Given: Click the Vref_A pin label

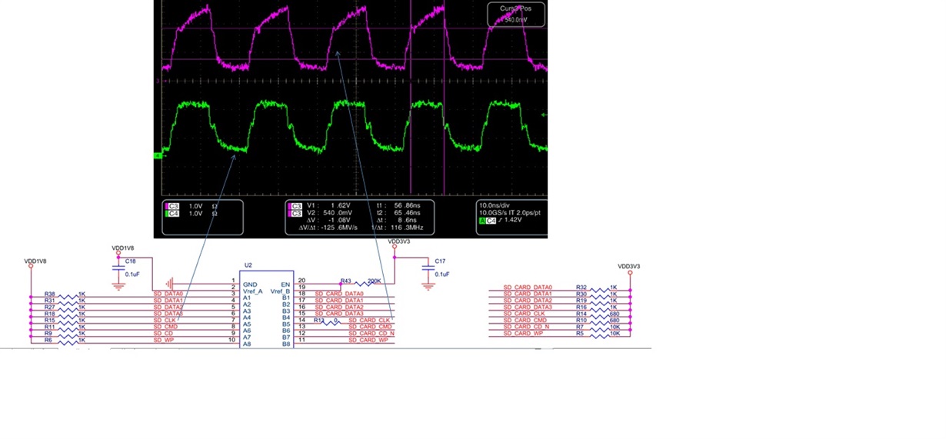Looking at the screenshot, I should pos(252,291).
